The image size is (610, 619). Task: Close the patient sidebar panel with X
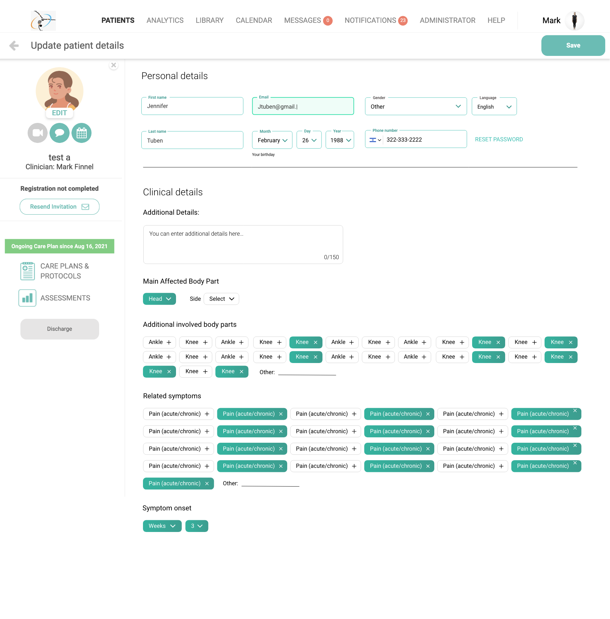click(113, 65)
